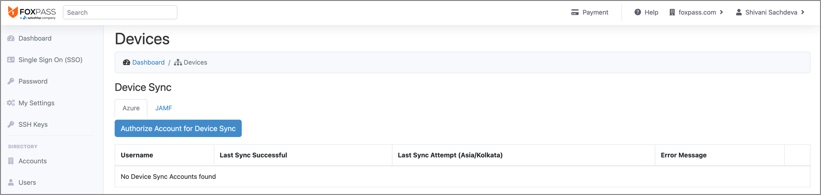Select the Azure tab
The width and height of the screenshot is (821, 195).
point(131,108)
